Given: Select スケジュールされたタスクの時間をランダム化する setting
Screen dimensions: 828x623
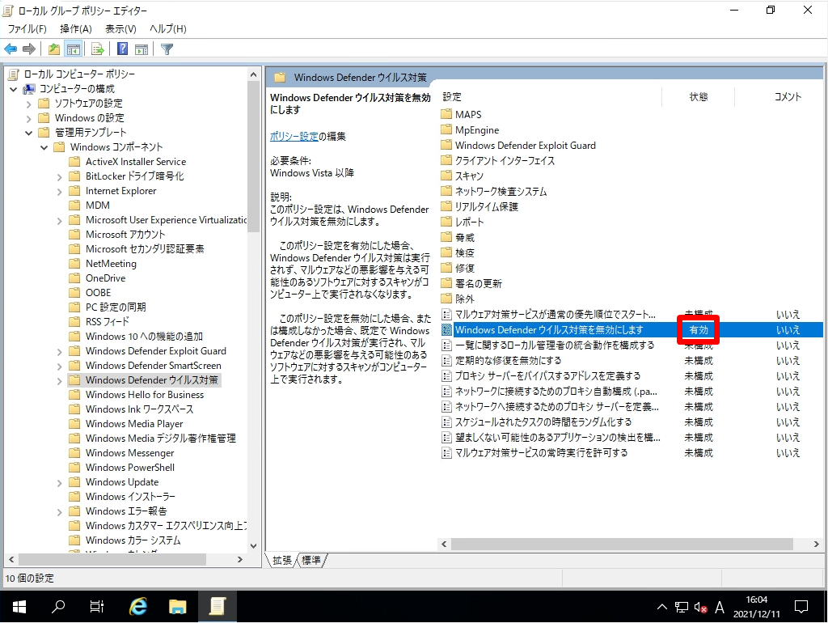Looking at the screenshot, I should [x=543, y=422].
